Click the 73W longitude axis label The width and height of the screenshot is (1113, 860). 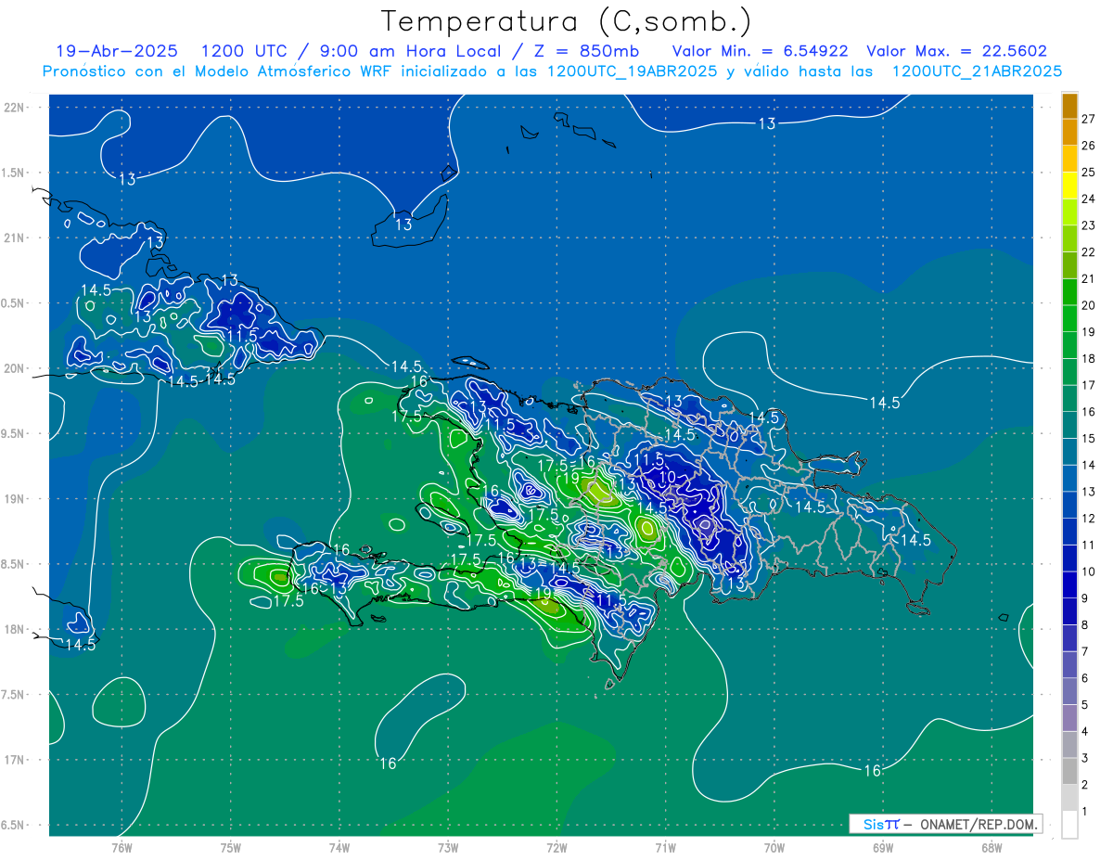(x=448, y=847)
